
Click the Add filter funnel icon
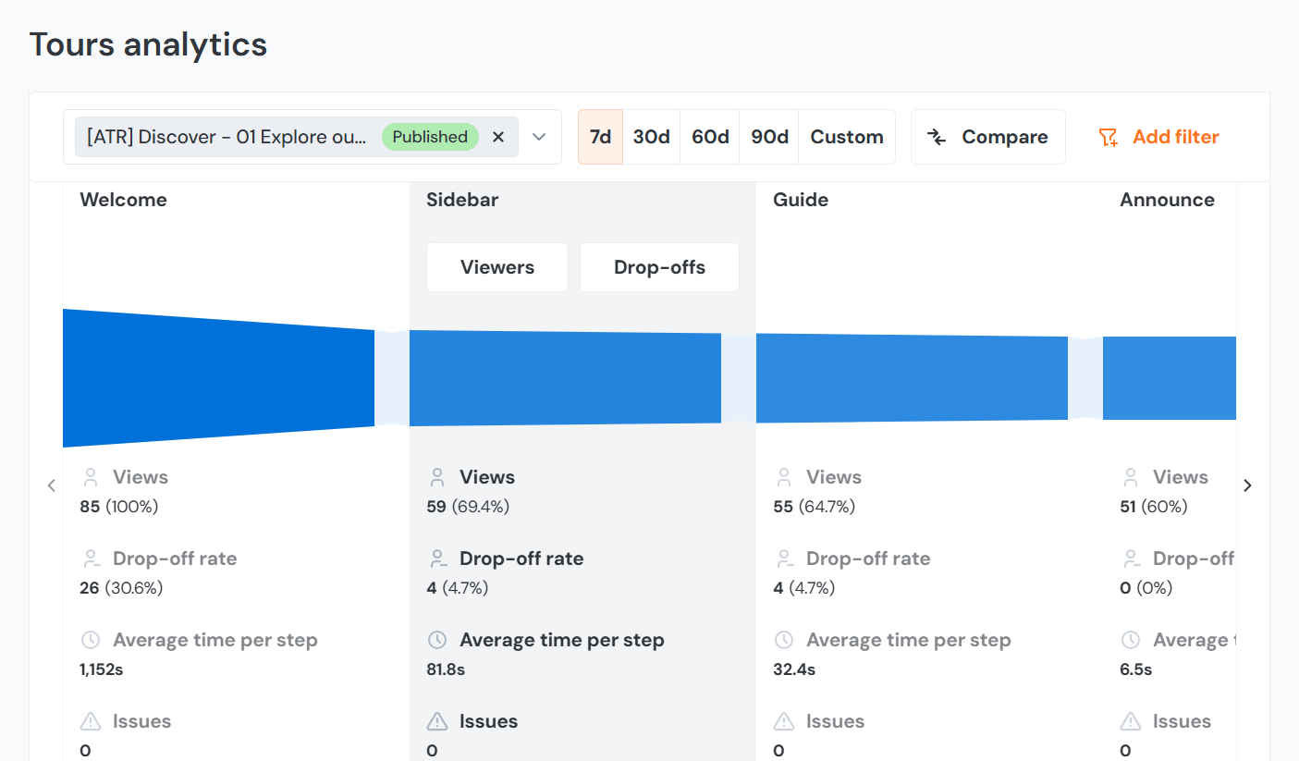(1108, 138)
